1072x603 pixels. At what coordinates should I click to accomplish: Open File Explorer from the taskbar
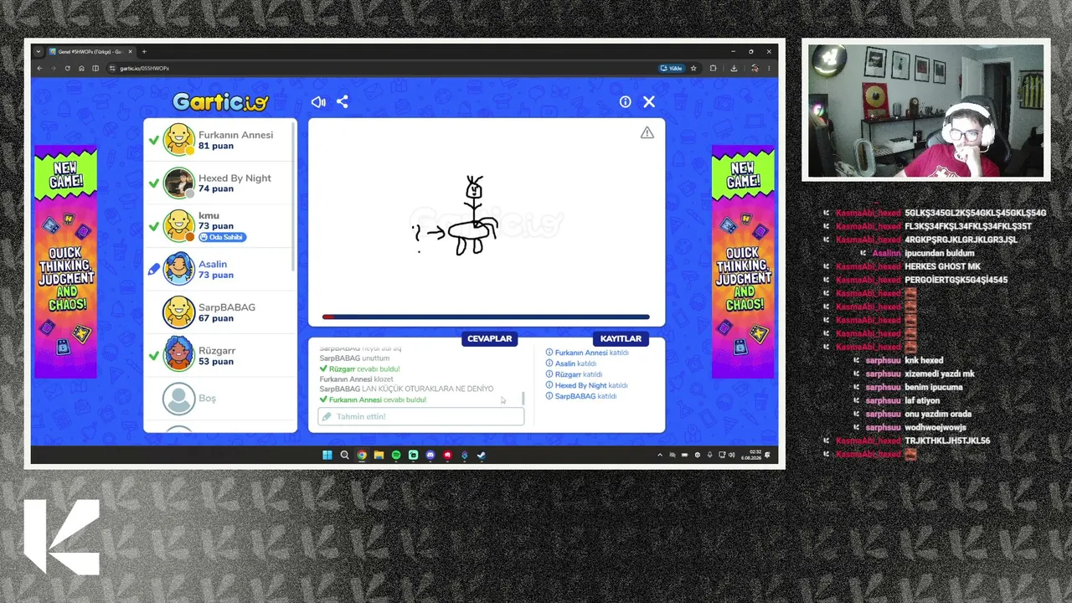click(379, 455)
